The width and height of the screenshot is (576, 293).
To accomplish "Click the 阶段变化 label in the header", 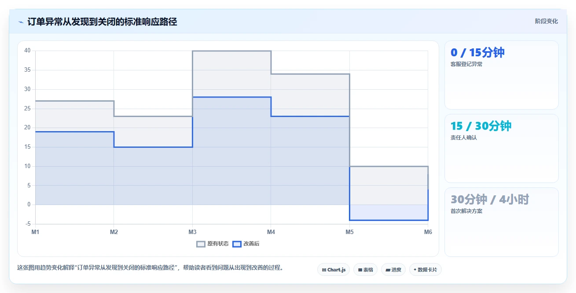I will 547,21.
